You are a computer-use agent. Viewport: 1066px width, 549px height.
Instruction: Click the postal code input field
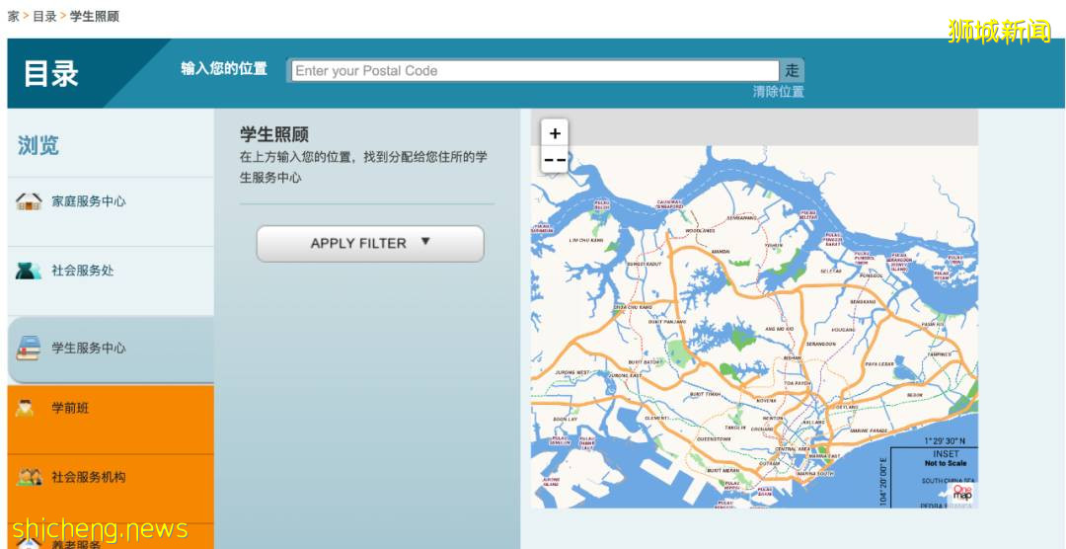pyautogui.click(x=534, y=71)
